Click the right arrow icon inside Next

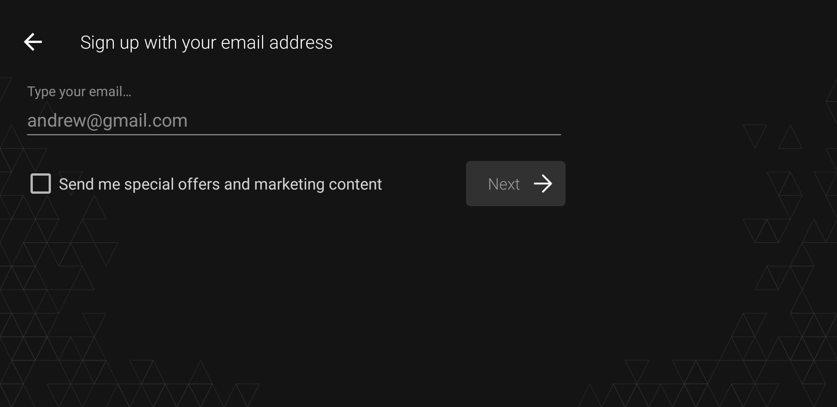pos(543,184)
